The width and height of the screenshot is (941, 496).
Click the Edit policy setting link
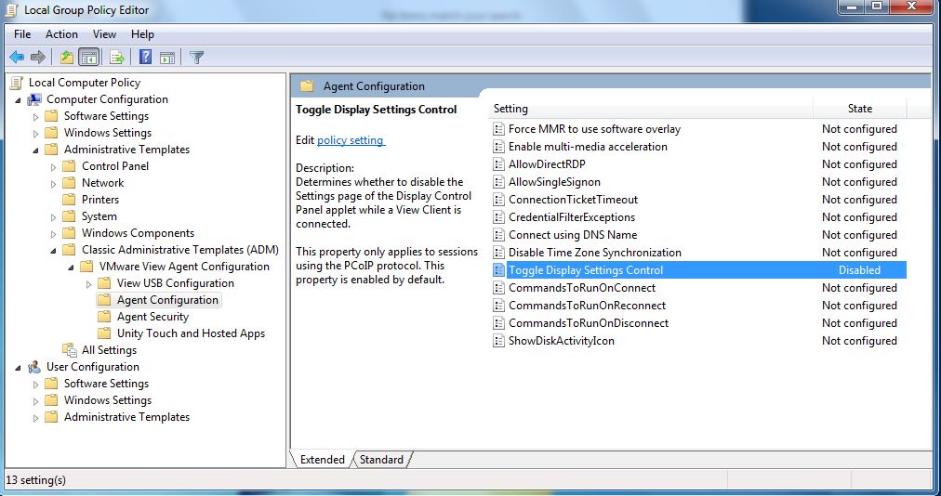(x=350, y=140)
